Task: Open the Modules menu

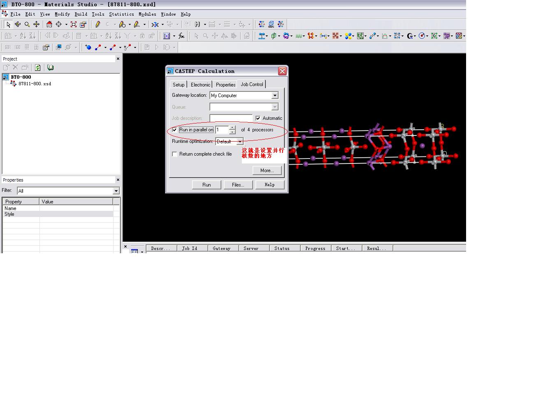Action: pos(147,14)
